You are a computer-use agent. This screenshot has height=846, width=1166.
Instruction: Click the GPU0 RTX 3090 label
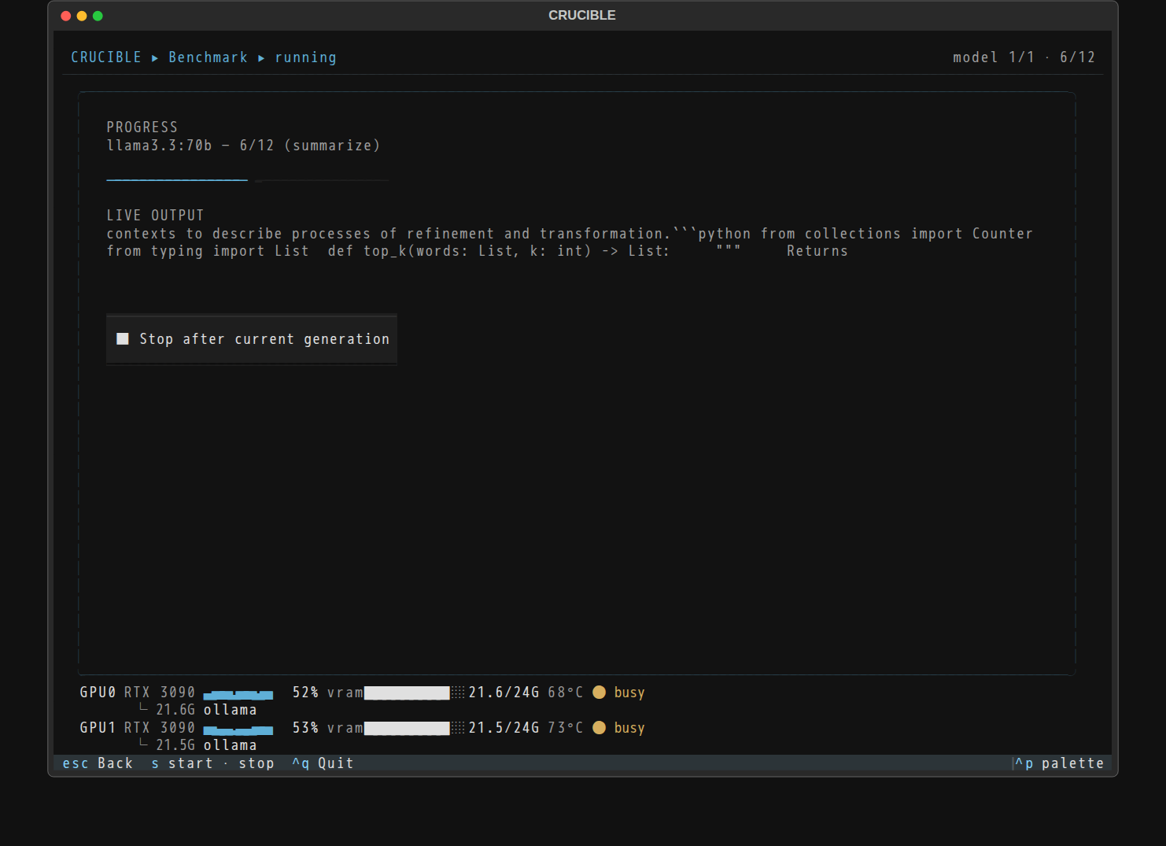pyautogui.click(x=138, y=693)
